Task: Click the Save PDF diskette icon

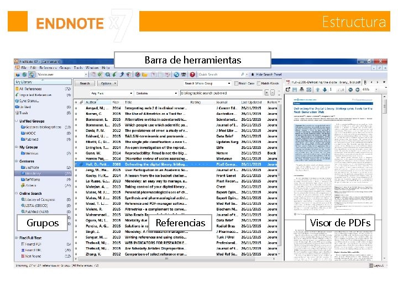Action: pyautogui.click(x=295, y=89)
